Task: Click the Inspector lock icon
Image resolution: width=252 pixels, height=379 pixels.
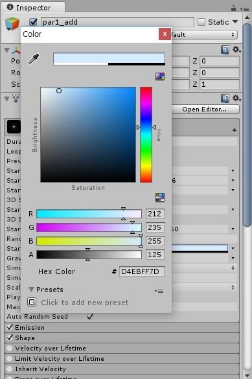Action: click(233, 8)
